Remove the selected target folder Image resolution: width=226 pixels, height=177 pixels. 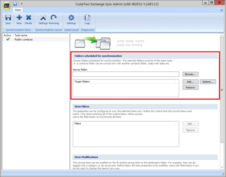point(190,87)
